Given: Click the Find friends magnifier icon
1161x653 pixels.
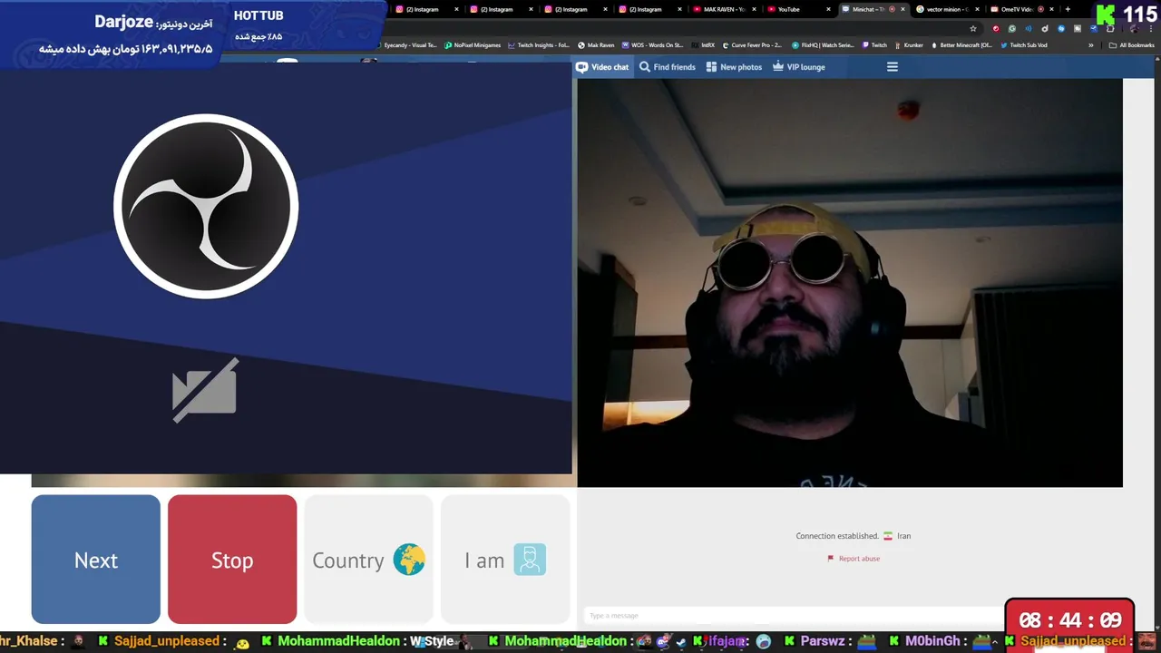Looking at the screenshot, I should (645, 67).
